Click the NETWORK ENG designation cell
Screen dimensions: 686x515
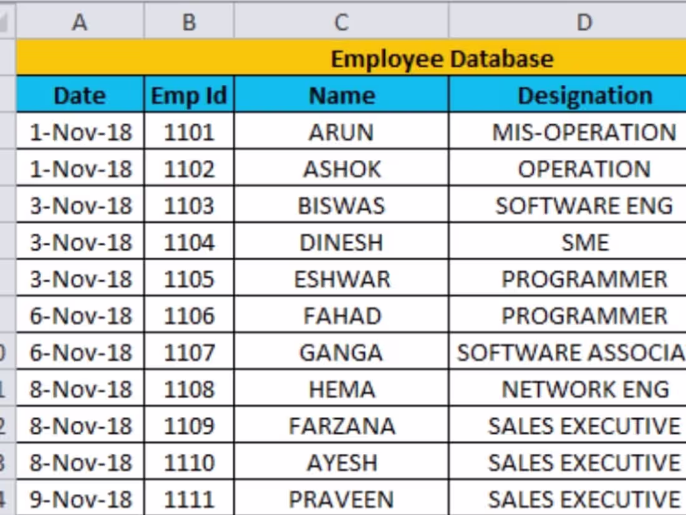point(584,389)
